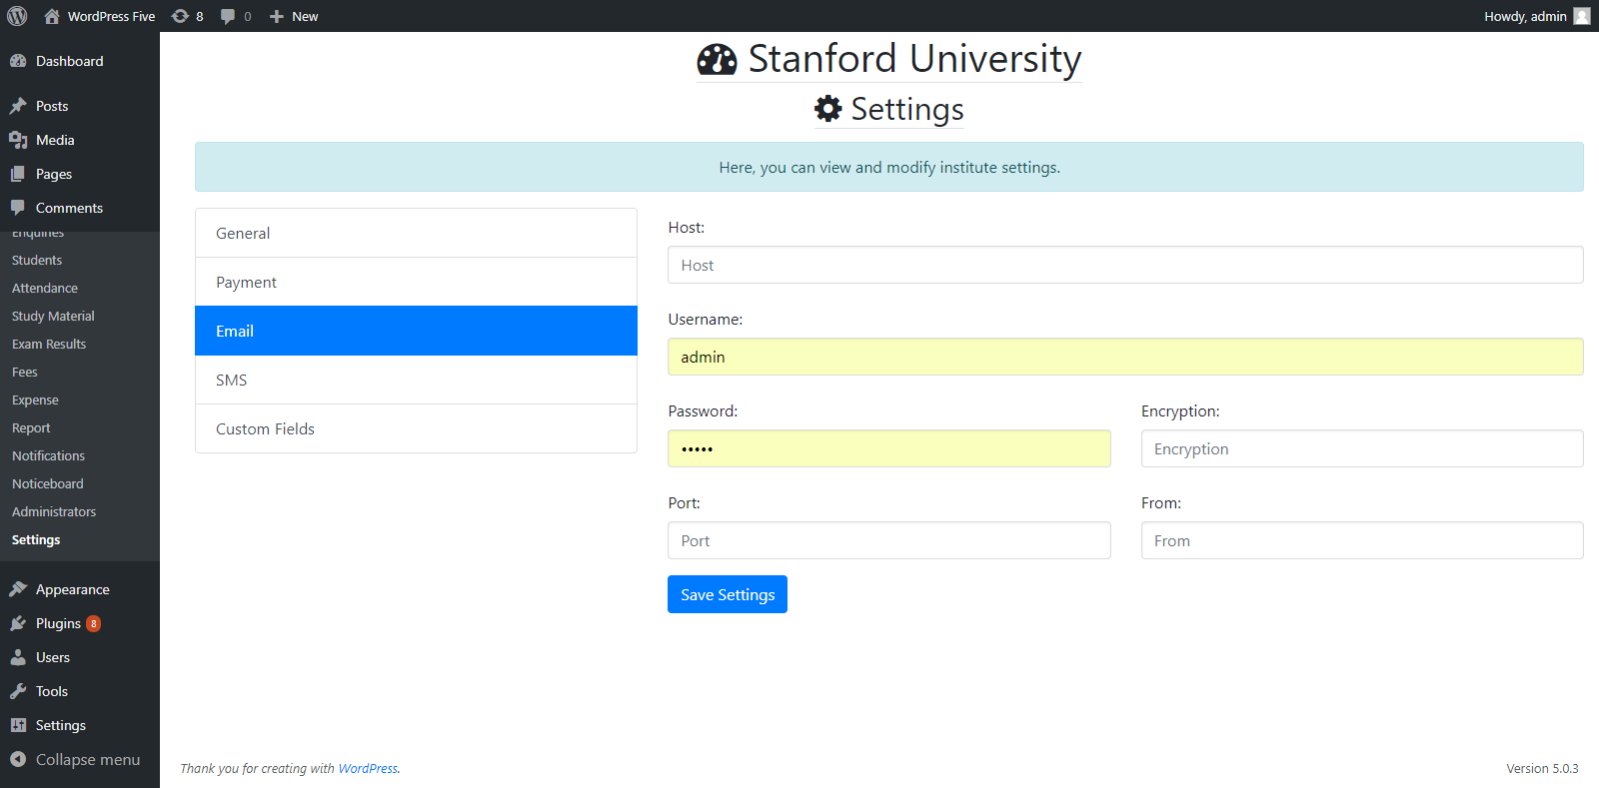
Task: Click the Tools menu label
Action: click(x=52, y=691)
